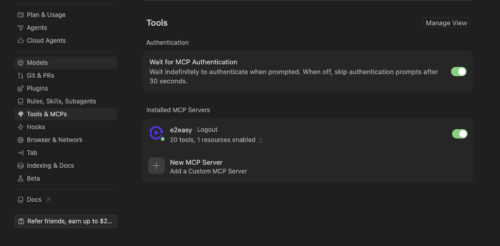Click the green status dot on e2easy

(x=163, y=139)
